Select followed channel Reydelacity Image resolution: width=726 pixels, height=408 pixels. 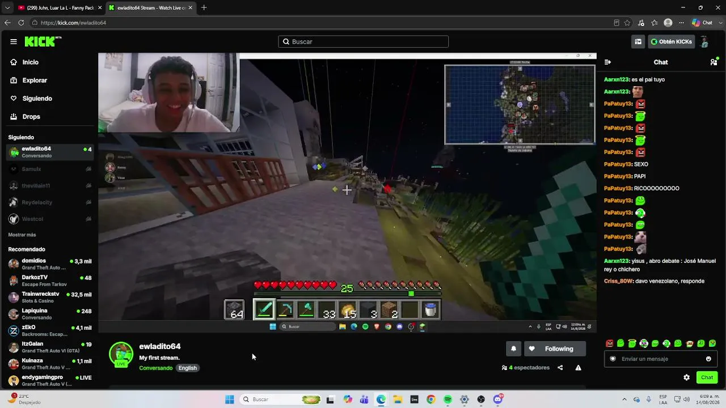[49, 202]
